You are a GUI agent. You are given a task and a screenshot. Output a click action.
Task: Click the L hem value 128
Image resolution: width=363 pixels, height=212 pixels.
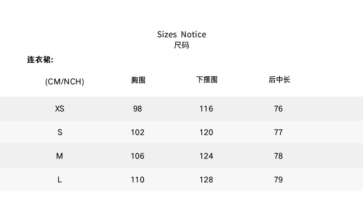click(206, 180)
